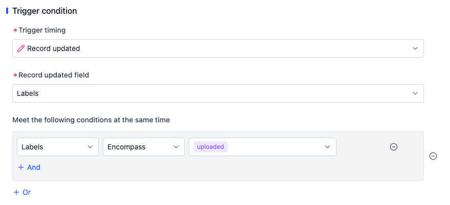This screenshot has width=450, height=205.
Task: Click the chevron in the uploaded value selector
Action: click(x=328, y=147)
